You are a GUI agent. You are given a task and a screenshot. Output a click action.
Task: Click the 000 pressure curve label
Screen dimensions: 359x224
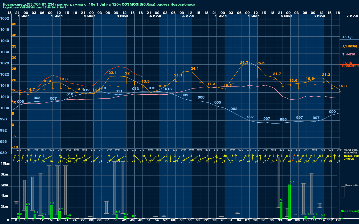pyautogui.click(x=332, y=112)
